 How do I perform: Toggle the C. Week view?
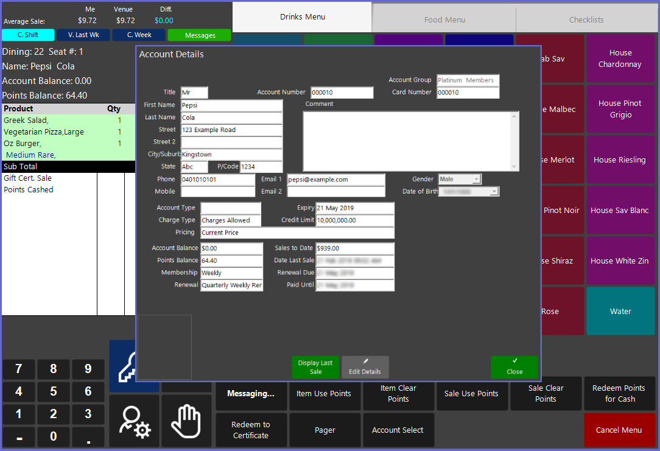pos(139,35)
